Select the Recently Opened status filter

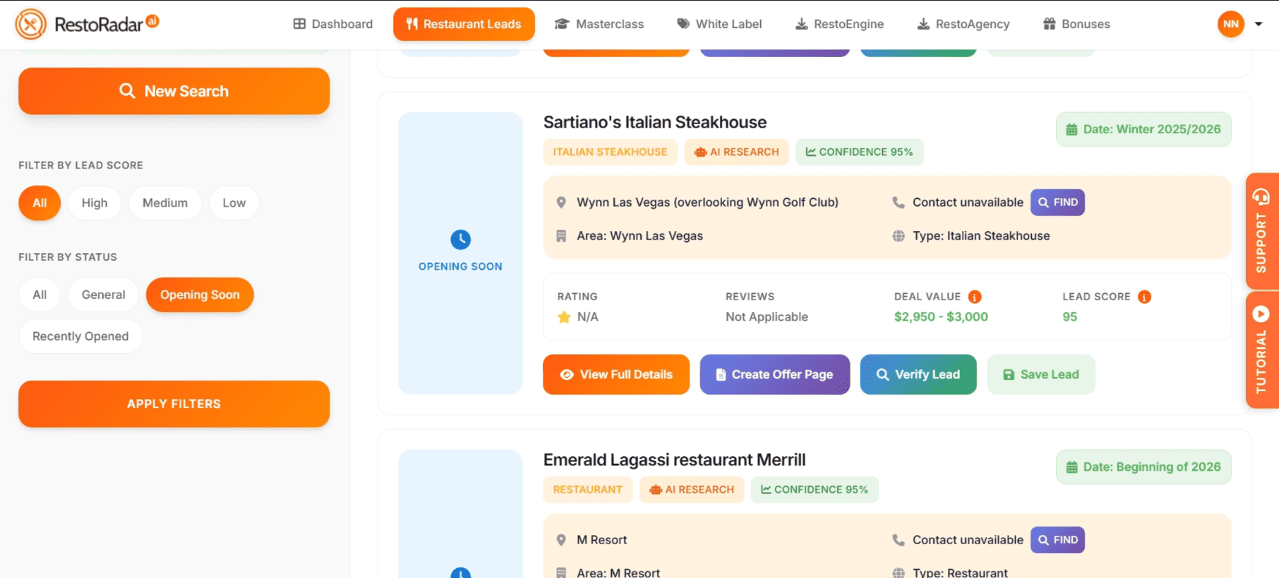(80, 336)
